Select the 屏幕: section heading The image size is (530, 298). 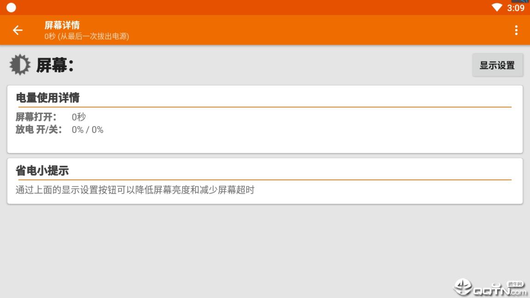tap(55, 66)
